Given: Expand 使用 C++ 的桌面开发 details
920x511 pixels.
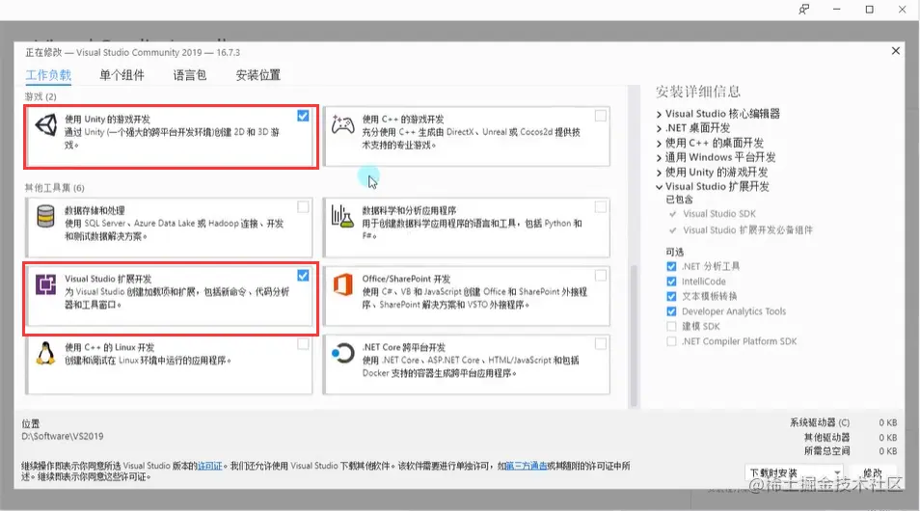Looking at the screenshot, I should (x=659, y=143).
